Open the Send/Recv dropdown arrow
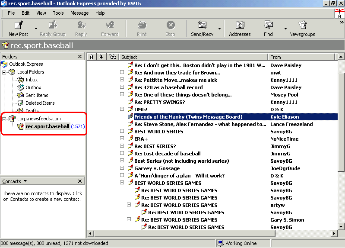The image size is (345, 248). [219, 29]
